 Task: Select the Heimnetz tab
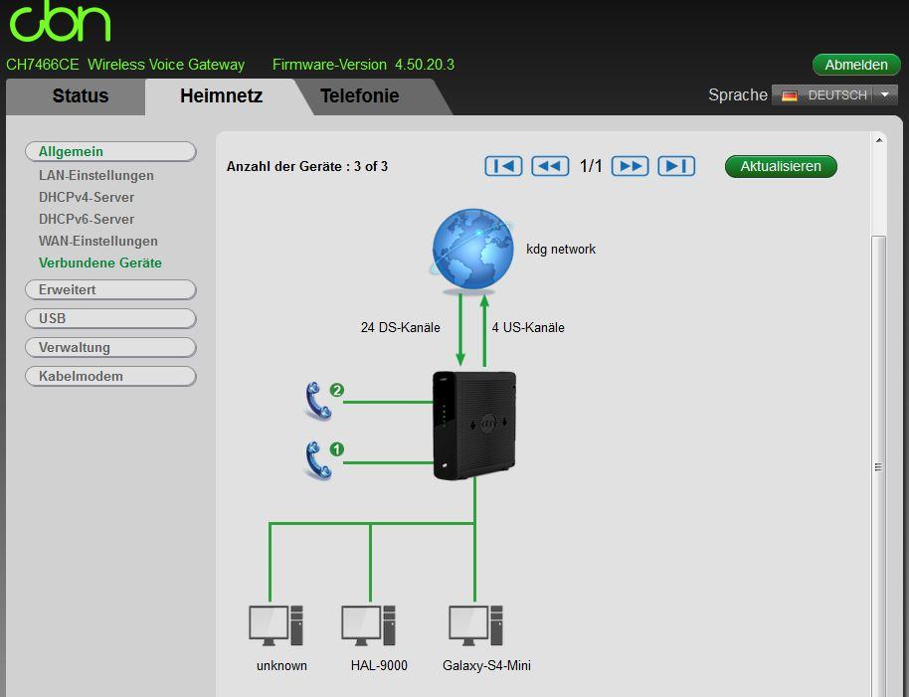click(x=221, y=95)
